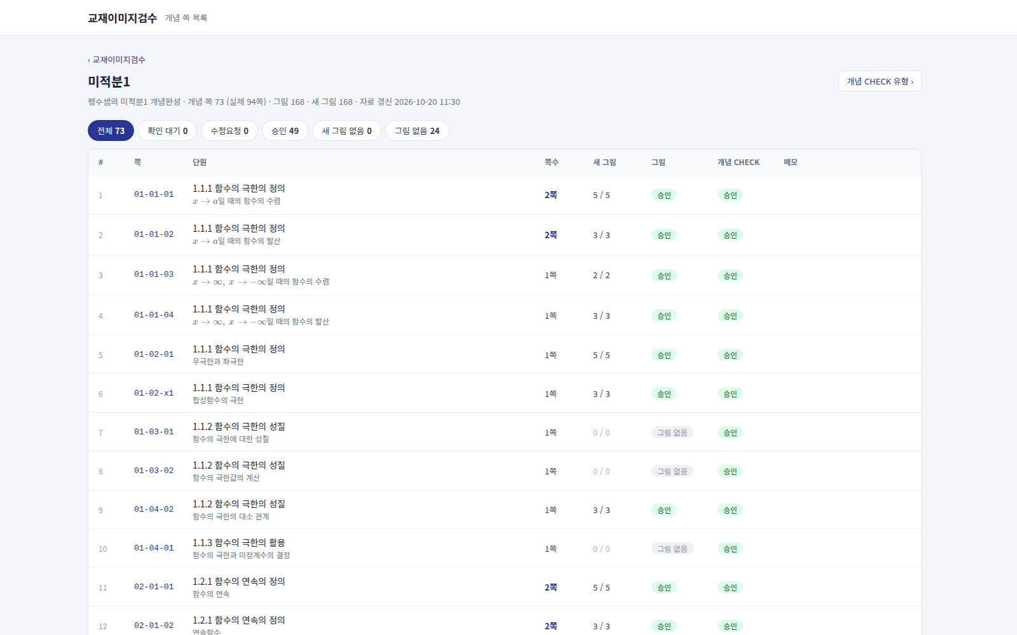This screenshot has width=1017, height=635.
Task: Click the 합성함수의 극한 subtitle text
Action: pyautogui.click(x=218, y=401)
